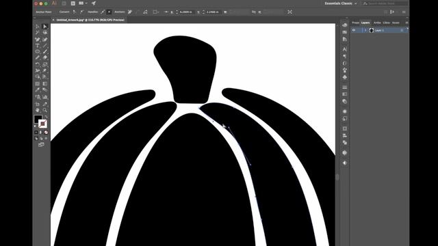Click the Convert anchor to corner button
This screenshot has height=246, width=438.
pyautogui.click(x=75, y=12)
